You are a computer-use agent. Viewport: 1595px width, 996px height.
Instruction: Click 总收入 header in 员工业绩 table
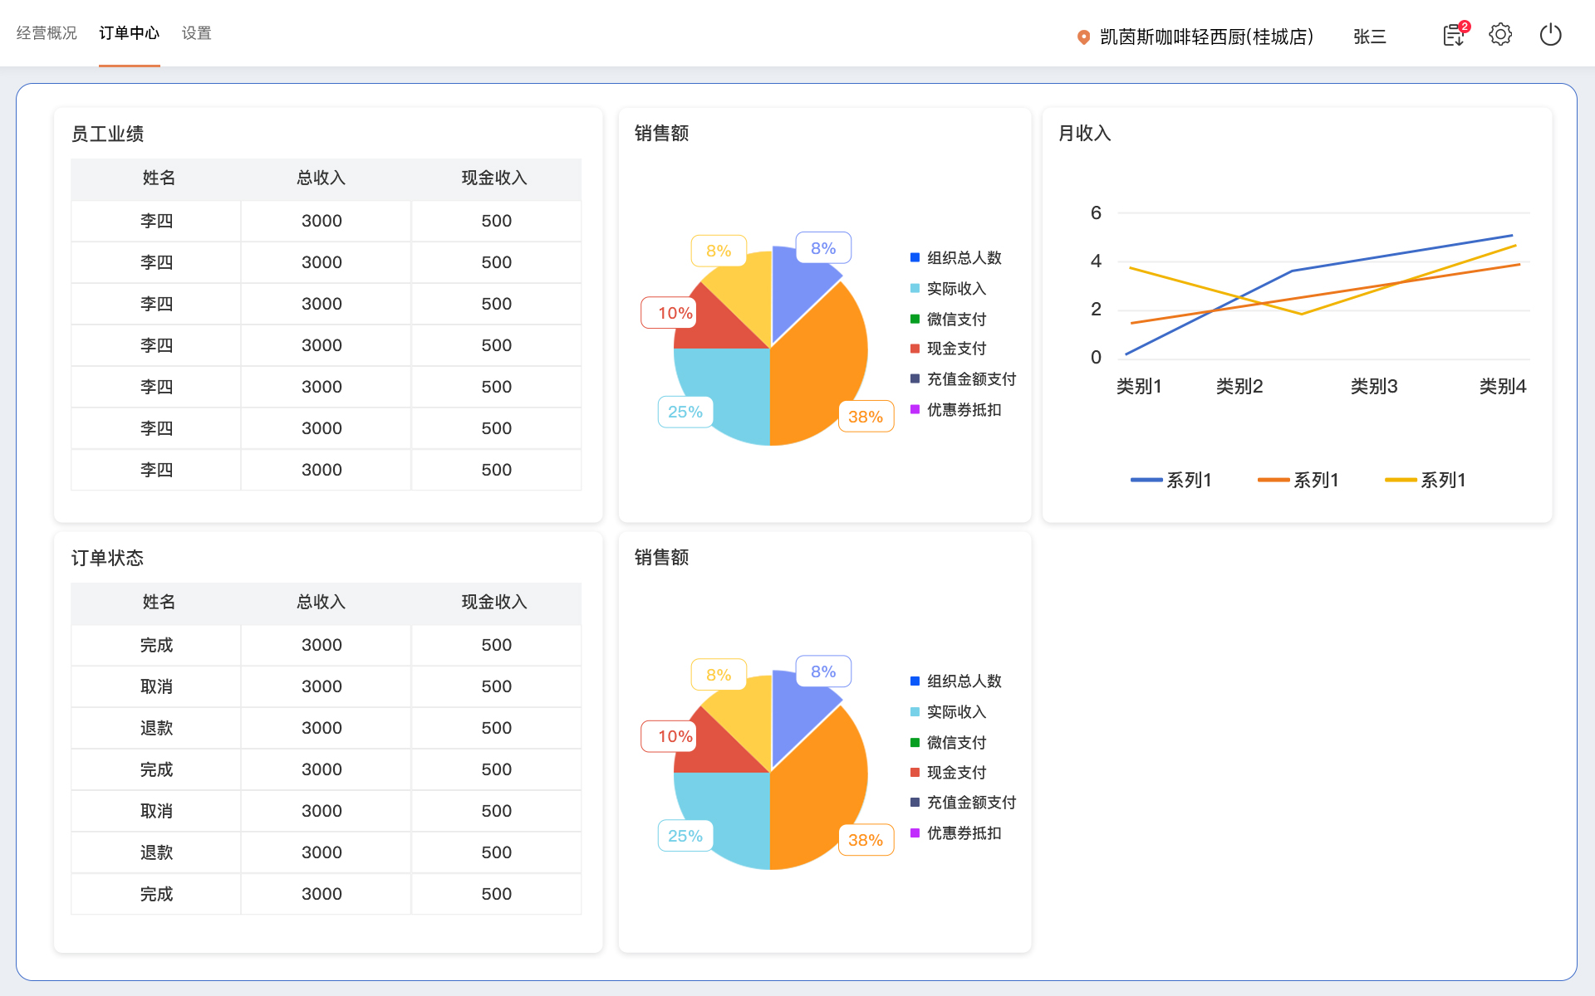pos(321,178)
